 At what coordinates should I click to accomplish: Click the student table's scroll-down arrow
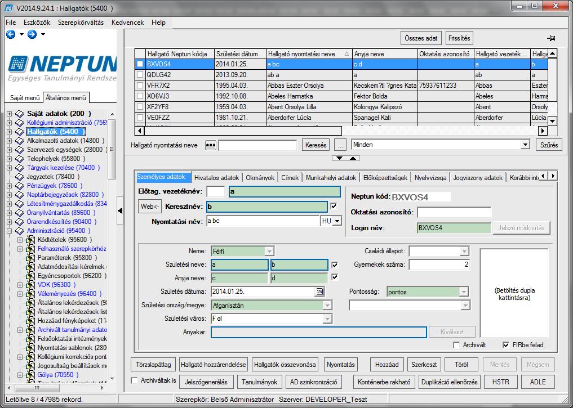552,121
